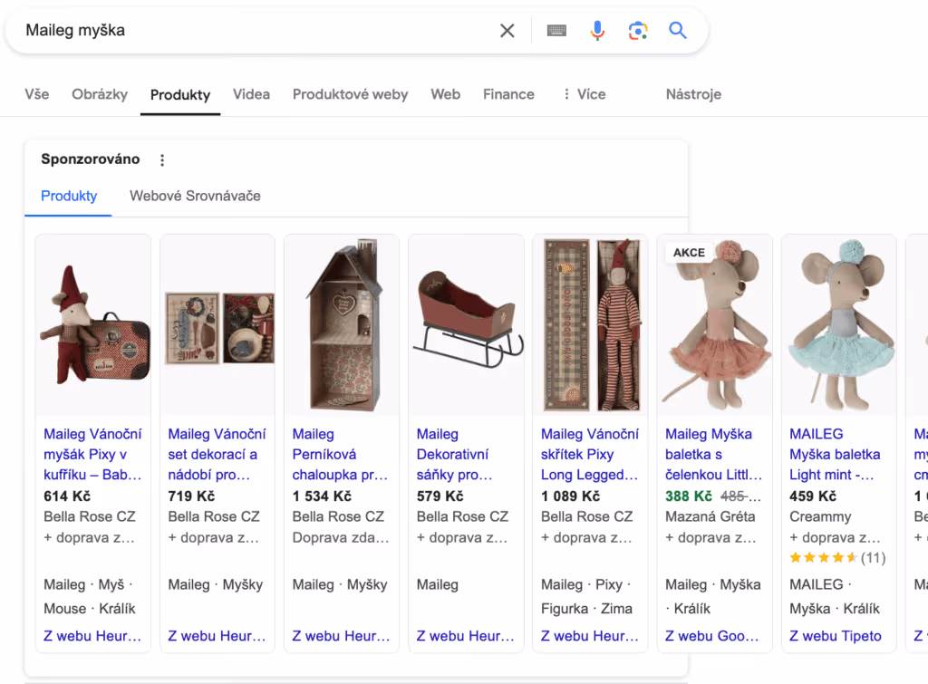The height and width of the screenshot is (684, 928).
Task: Go to the Web tab
Action: tap(445, 94)
